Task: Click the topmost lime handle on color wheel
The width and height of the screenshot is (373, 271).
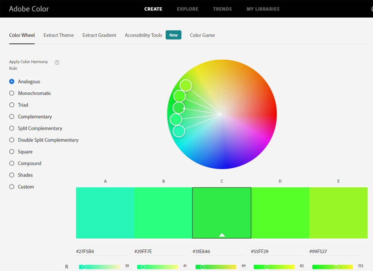Action: [186, 85]
